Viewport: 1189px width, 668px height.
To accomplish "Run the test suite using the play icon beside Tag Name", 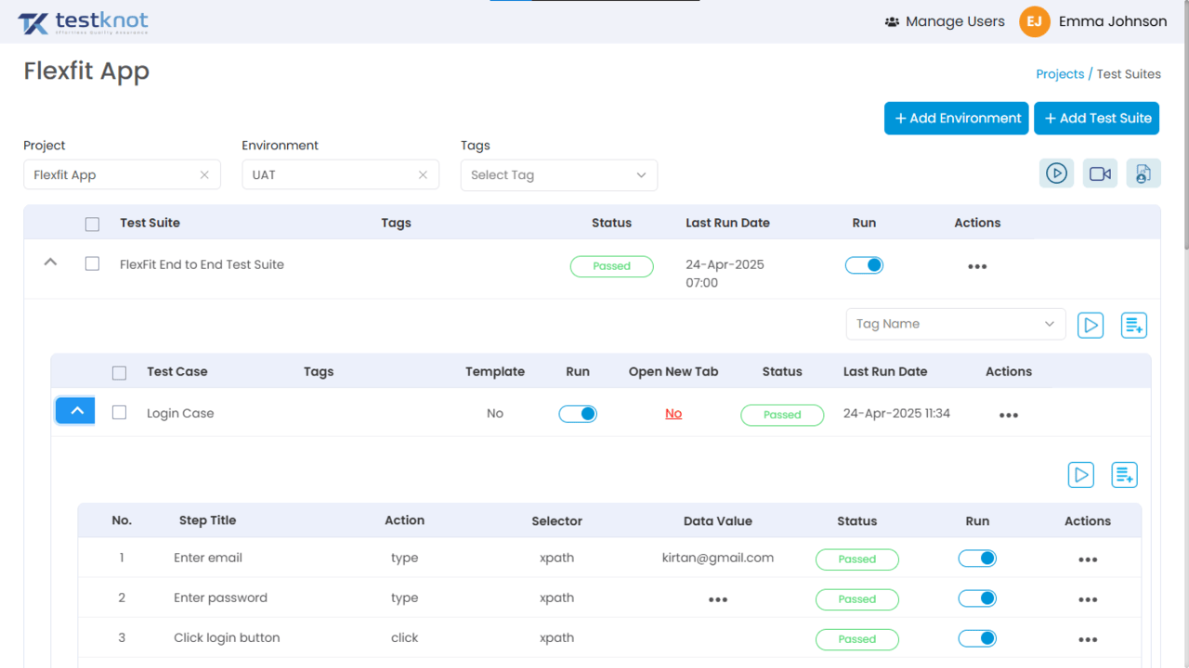I will (1091, 325).
